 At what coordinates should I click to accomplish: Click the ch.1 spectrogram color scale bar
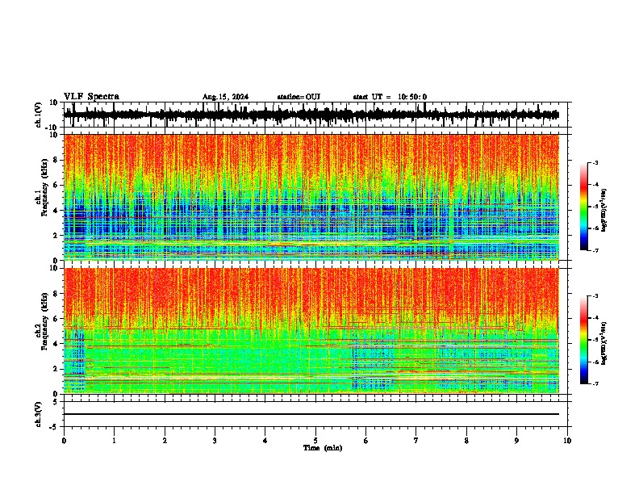tap(584, 207)
